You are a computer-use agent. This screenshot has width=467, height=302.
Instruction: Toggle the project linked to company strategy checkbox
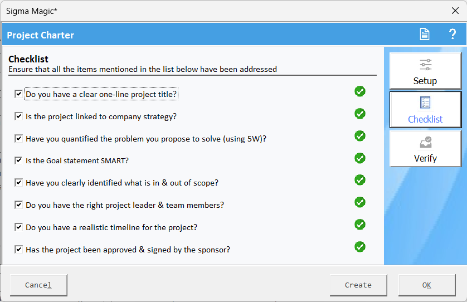click(18, 116)
